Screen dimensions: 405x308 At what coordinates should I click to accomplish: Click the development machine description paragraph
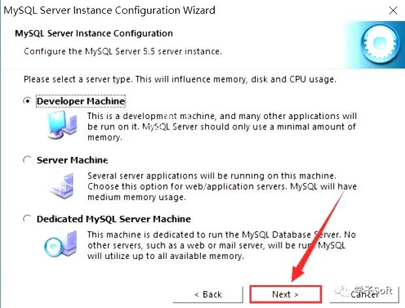222,127
